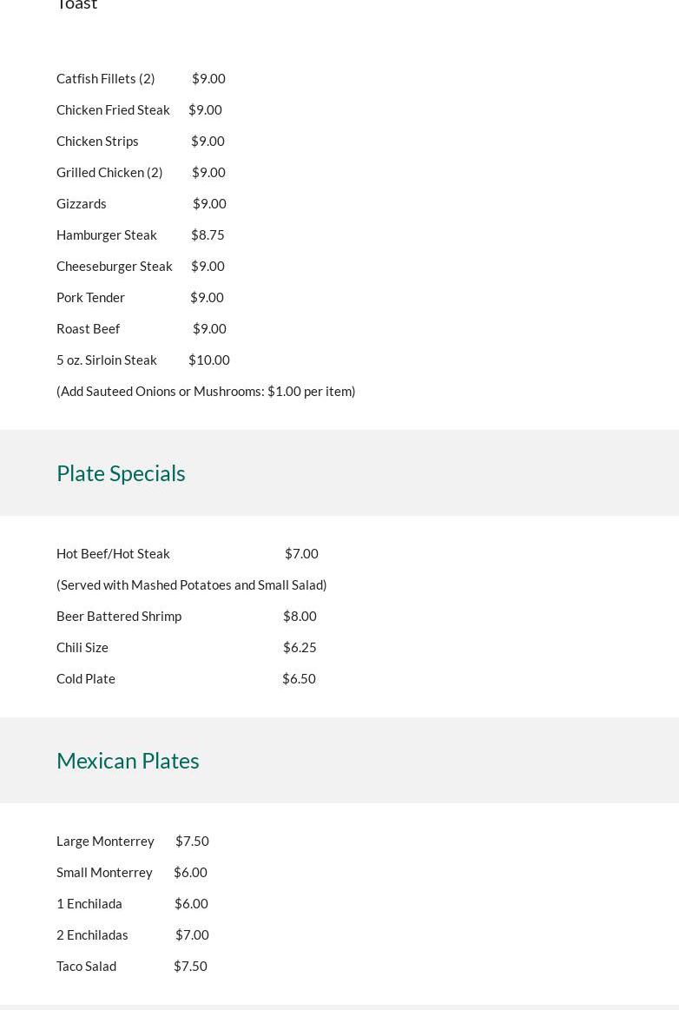Select the Catfish Fillets (2) menu item
Viewport: 679px width, 1010px height.
106,79
